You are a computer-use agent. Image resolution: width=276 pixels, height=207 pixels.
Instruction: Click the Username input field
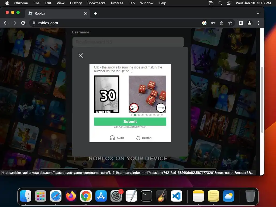128,42
